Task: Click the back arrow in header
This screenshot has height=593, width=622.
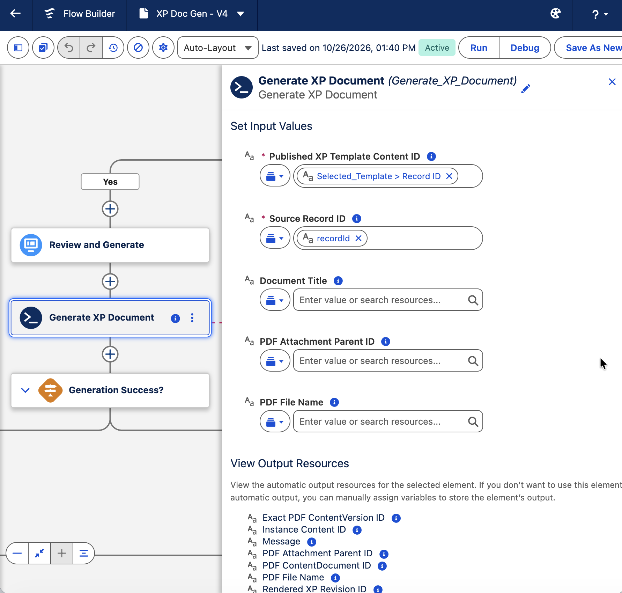Action: tap(15, 14)
